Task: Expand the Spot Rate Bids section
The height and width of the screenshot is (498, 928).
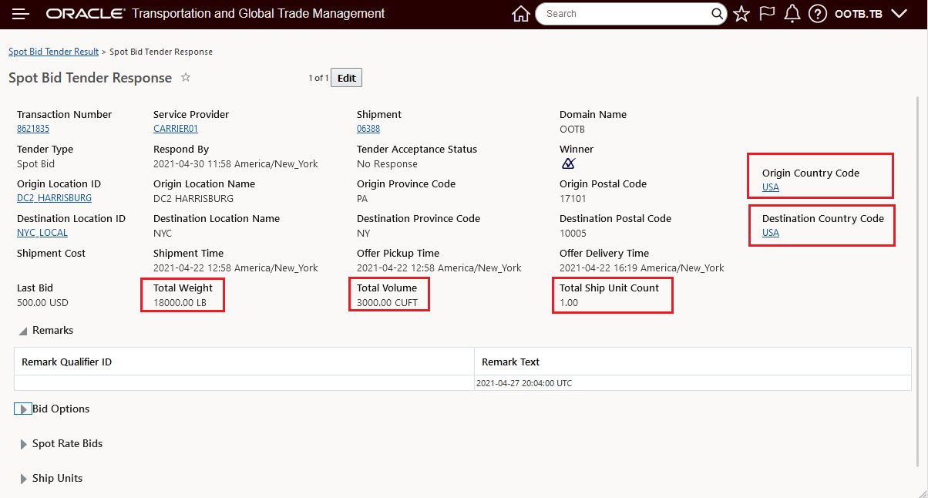Action: click(x=23, y=444)
